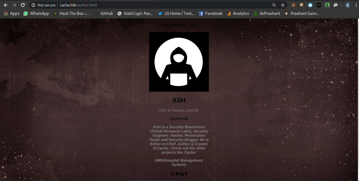Open the browser profile avatar menu
Viewport: 359px width, 181px height.
point(347,5)
